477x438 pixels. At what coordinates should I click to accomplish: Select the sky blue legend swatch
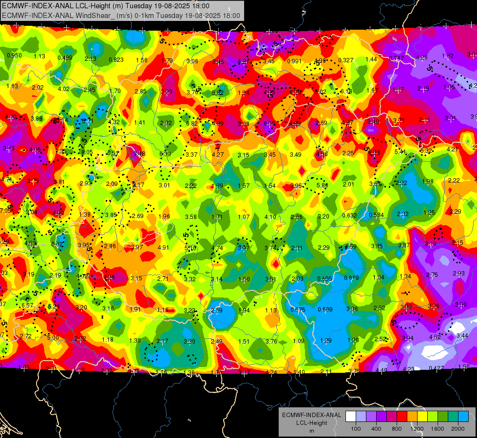(463, 417)
